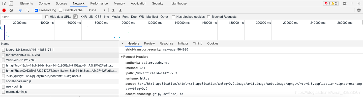This screenshot has width=363, height=97.
Task: Switch to the Console tab
Action: click(x=44, y=3)
